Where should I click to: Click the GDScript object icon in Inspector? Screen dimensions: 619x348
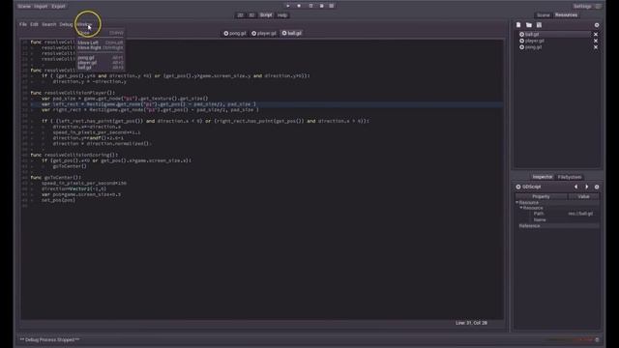pyautogui.click(x=518, y=187)
